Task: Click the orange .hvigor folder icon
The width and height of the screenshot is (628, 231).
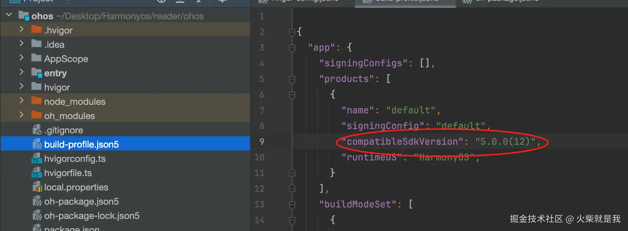Action: tap(36, 29)
